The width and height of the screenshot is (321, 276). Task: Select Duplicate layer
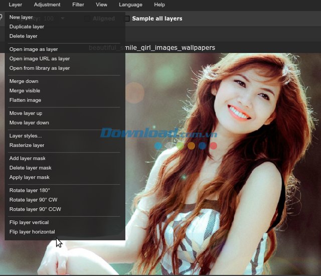pos(65,27)
